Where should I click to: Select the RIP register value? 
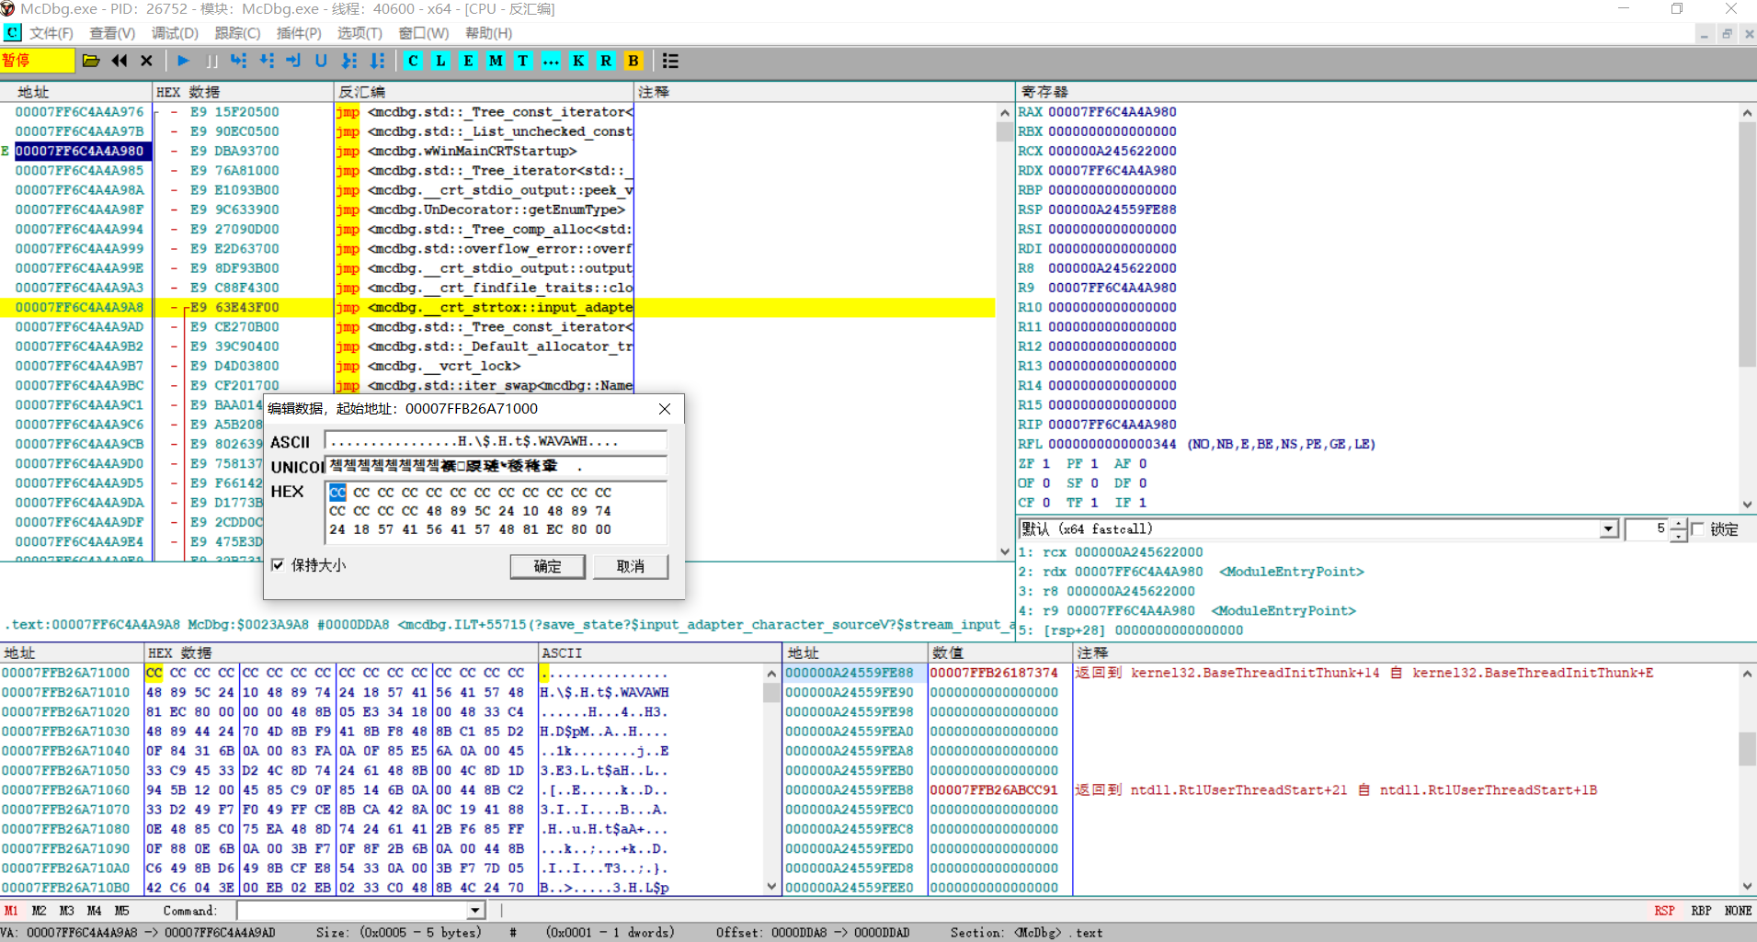[1112, 425]
